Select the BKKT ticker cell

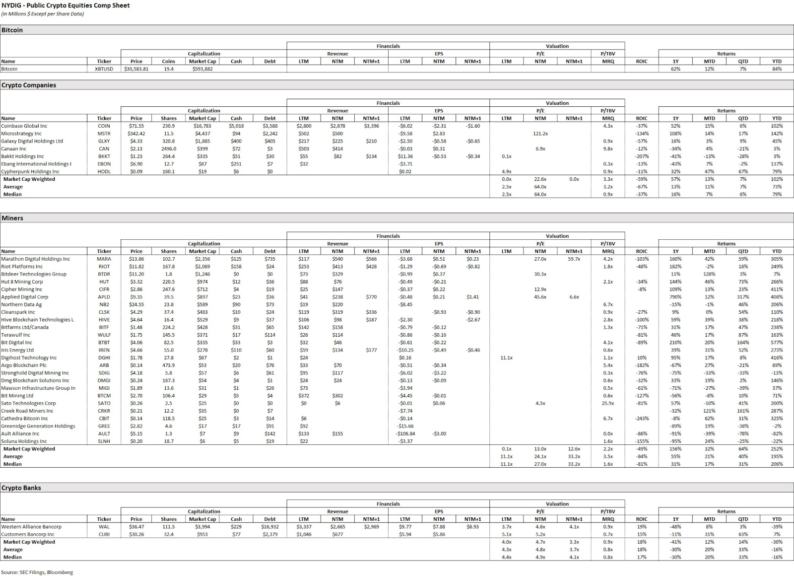(104, 156)
